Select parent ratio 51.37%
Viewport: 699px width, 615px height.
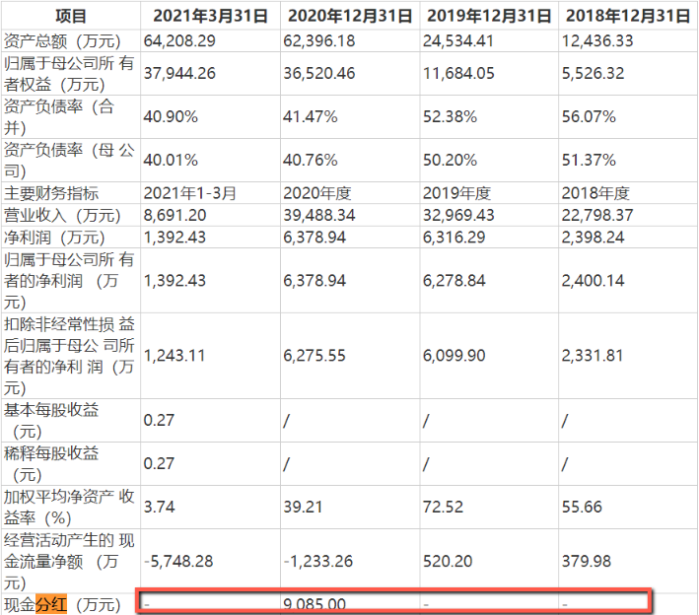click(589, 160)
